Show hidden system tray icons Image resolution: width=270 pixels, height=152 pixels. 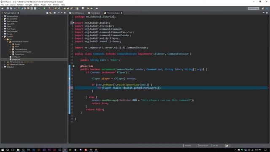pos(235,150)
